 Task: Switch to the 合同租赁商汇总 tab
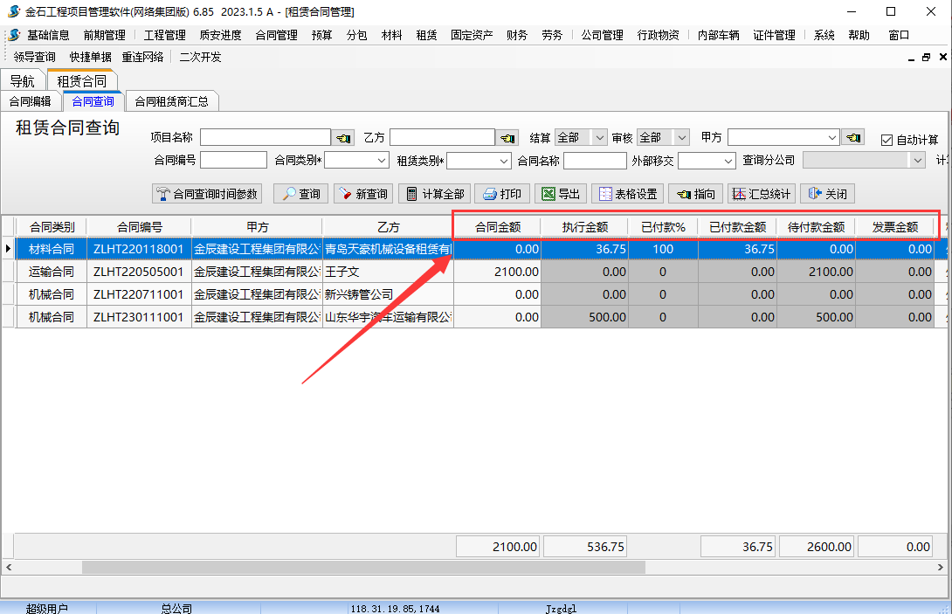(171, 101)
